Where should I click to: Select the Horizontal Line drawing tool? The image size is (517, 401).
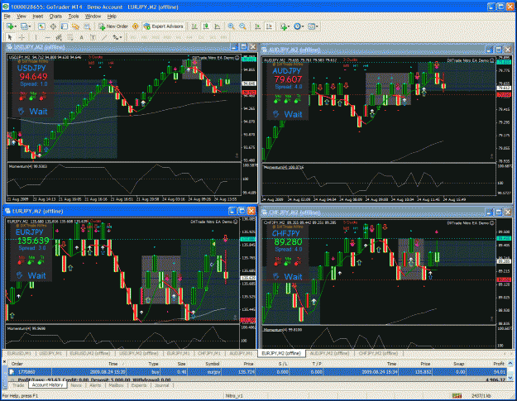tap(47, 37)
